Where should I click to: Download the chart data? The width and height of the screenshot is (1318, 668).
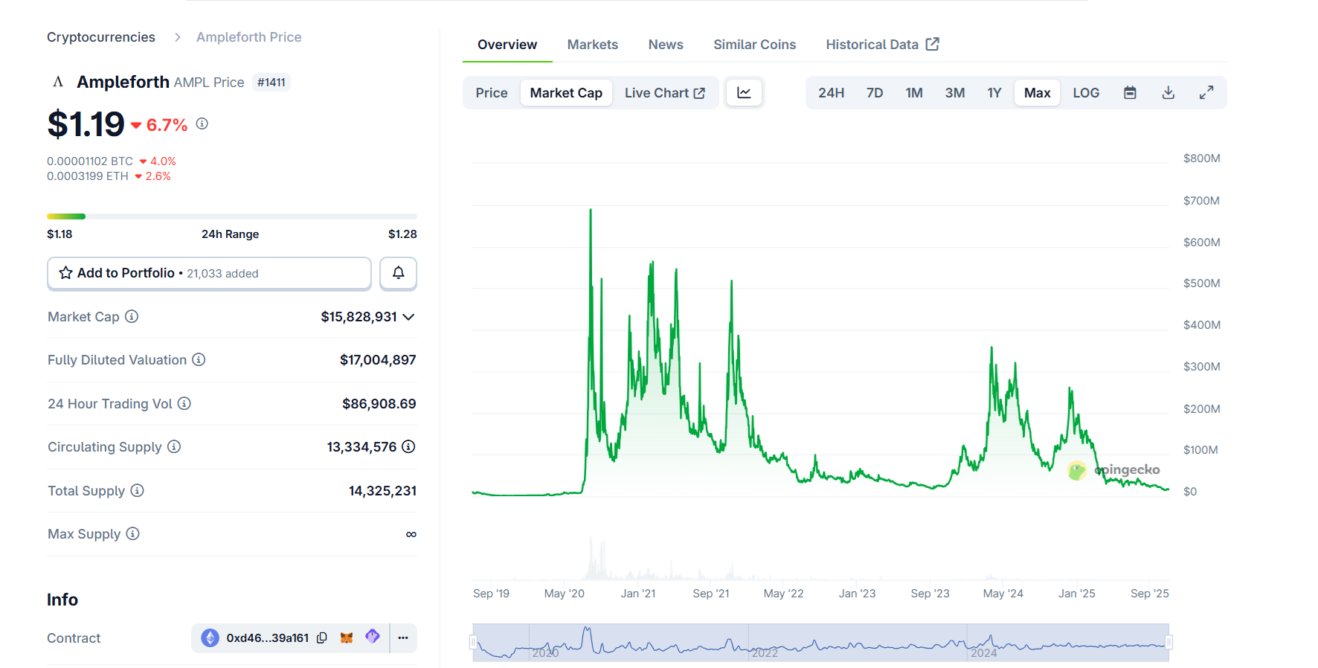point(1168,93)
